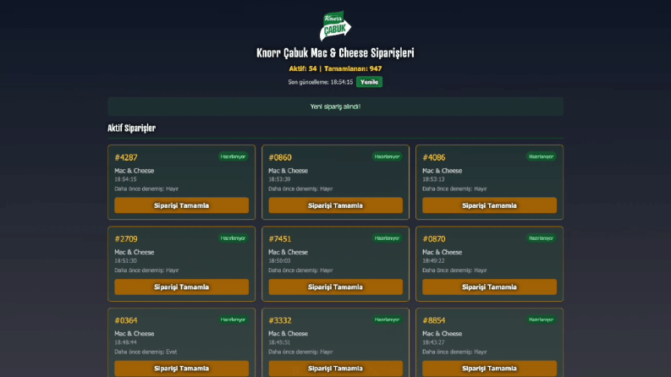Click the 18:49:22 timestamp on order #0870
This screenshot has width=671, height=377.
[433, 260]
